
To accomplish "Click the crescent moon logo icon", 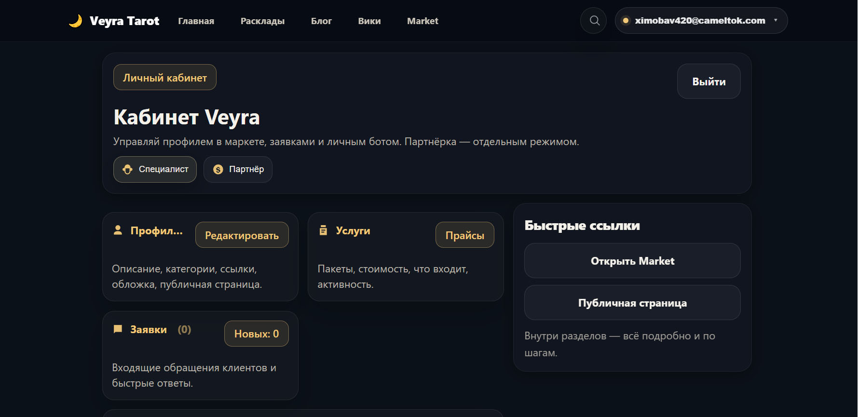I will point(75,21).
